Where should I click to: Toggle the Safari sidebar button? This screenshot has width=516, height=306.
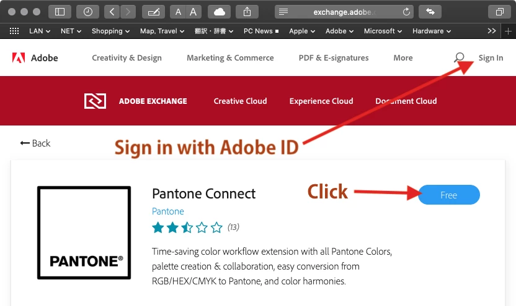[x=60, y=12]
